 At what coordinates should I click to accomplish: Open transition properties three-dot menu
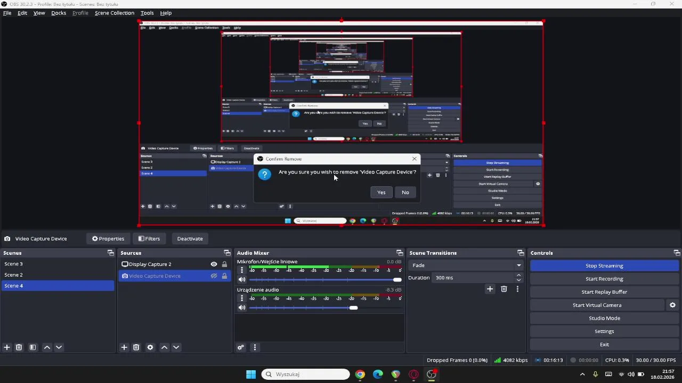point(517,289)
